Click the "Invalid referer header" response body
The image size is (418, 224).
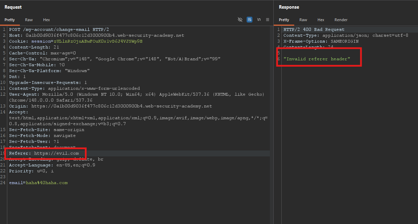pos(317,59)
